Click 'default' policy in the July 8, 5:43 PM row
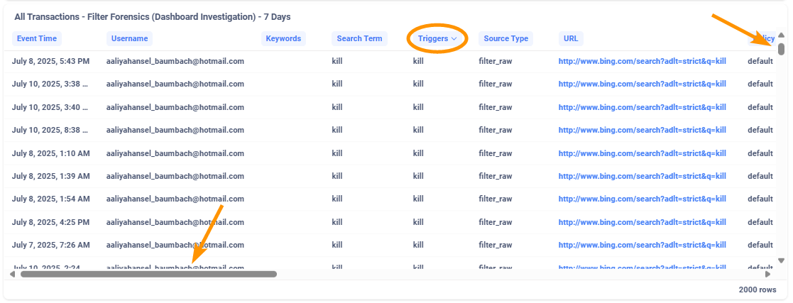This screenshot has width=793, height=303. [760, 61]
